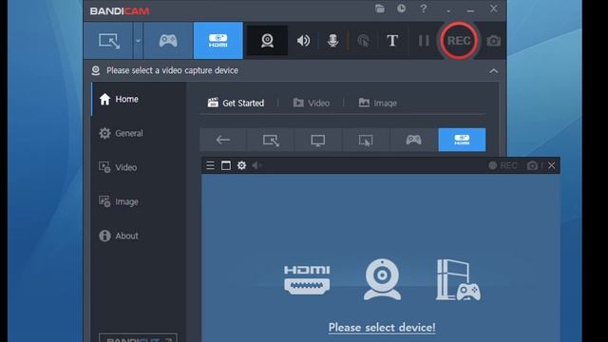Open the BANDICUT link button

(138, 338)
